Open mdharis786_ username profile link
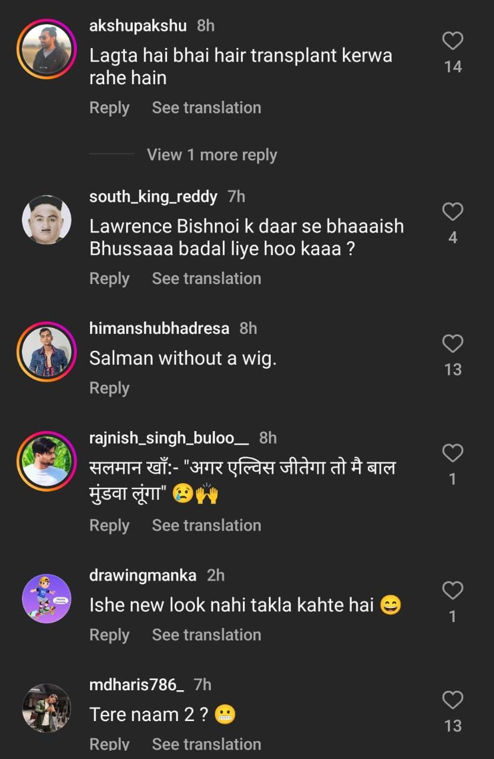This screenshot has height=759, width=494. click(136, 685)
